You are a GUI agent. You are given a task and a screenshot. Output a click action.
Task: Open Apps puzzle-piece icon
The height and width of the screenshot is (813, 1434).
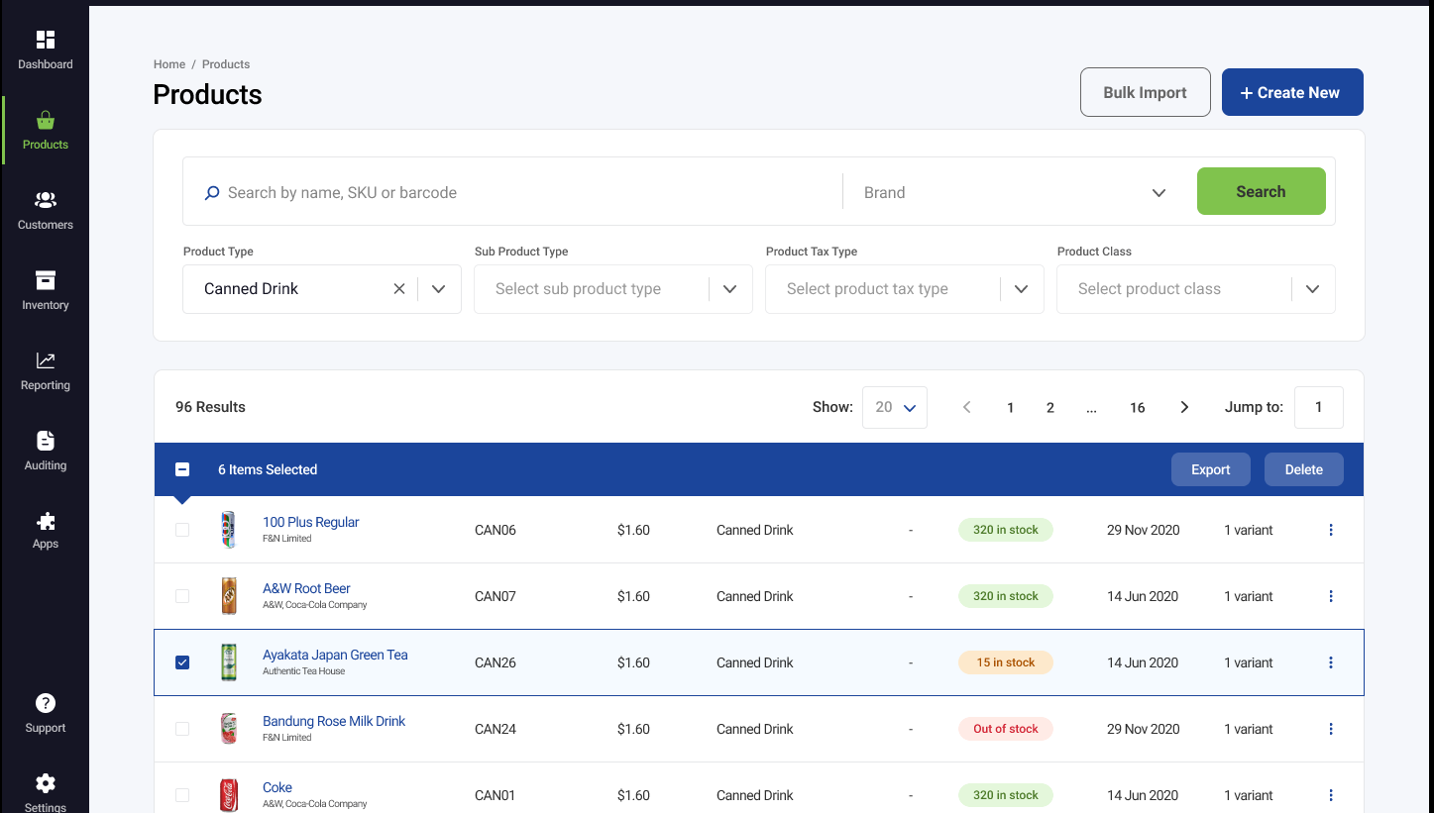tap(46, 521)
